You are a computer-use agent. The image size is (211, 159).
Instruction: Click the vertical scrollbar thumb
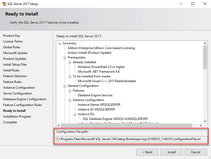click(x=205, y=57)
